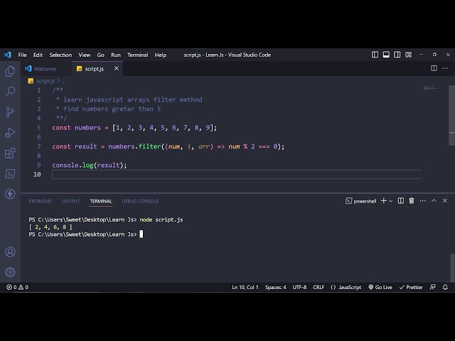This screenshot has height=341, width=455.
Task: Toggle secondary side bar layout icon
Action: click(397, 55)
